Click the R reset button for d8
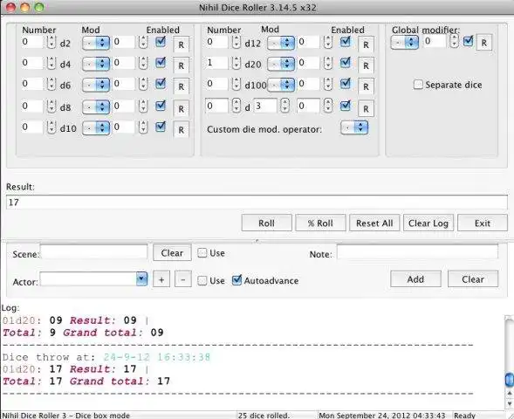This screenshot has height=419, width=514. pos(181,108)
